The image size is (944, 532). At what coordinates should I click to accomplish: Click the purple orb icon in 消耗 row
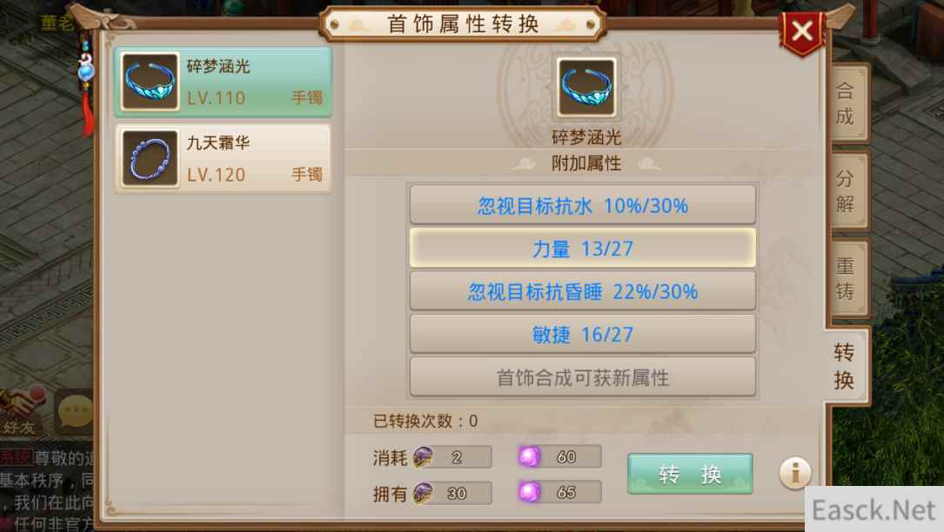(x=529, y=456)
